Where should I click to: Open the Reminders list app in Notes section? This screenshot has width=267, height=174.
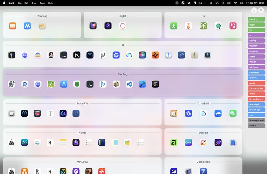[89, 142]
